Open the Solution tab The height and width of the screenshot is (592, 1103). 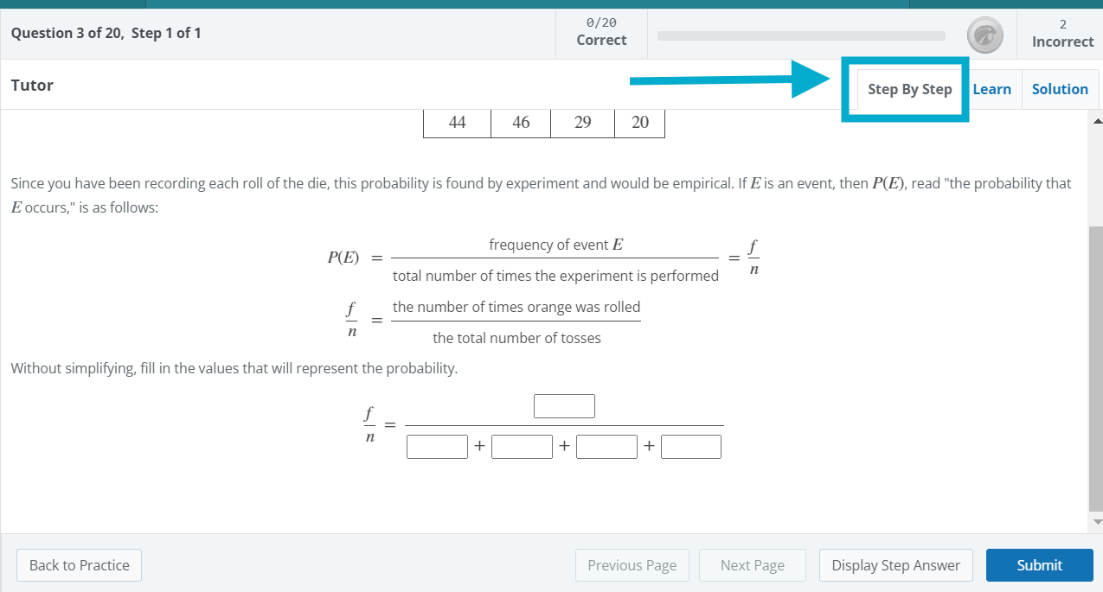point(1060,89)
